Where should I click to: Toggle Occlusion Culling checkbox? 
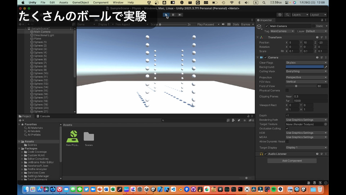point(287,129)
